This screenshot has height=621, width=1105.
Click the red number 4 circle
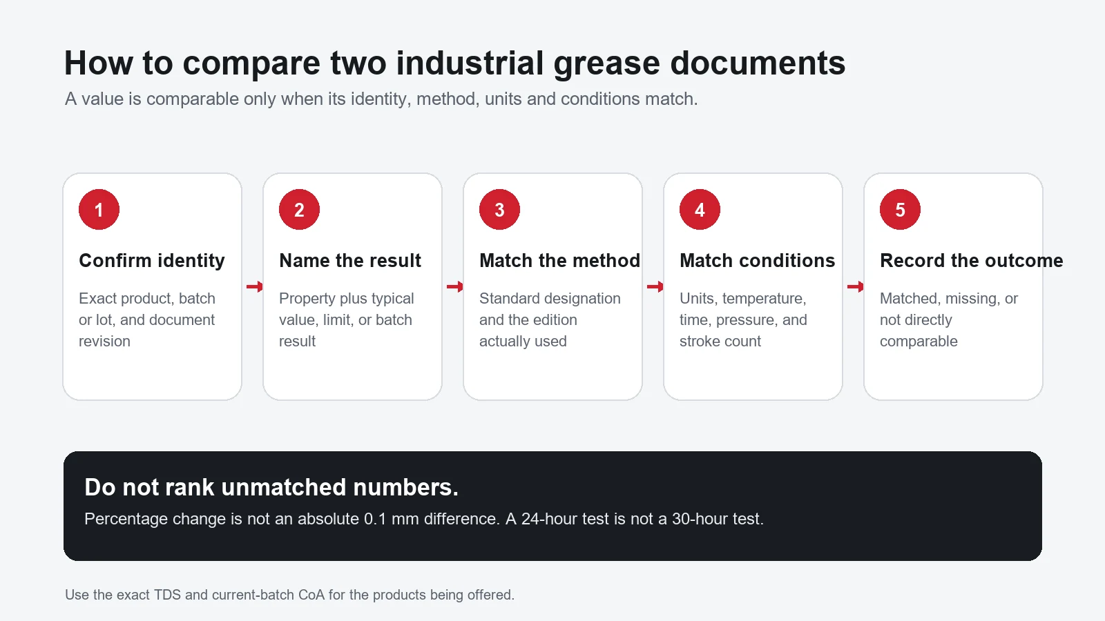700,209
